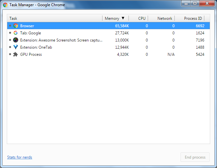Image resolution: width=217 pixels, height=168 pixels.
Task: Click memory value 12,944K
Action: click(x=122, y=47)
